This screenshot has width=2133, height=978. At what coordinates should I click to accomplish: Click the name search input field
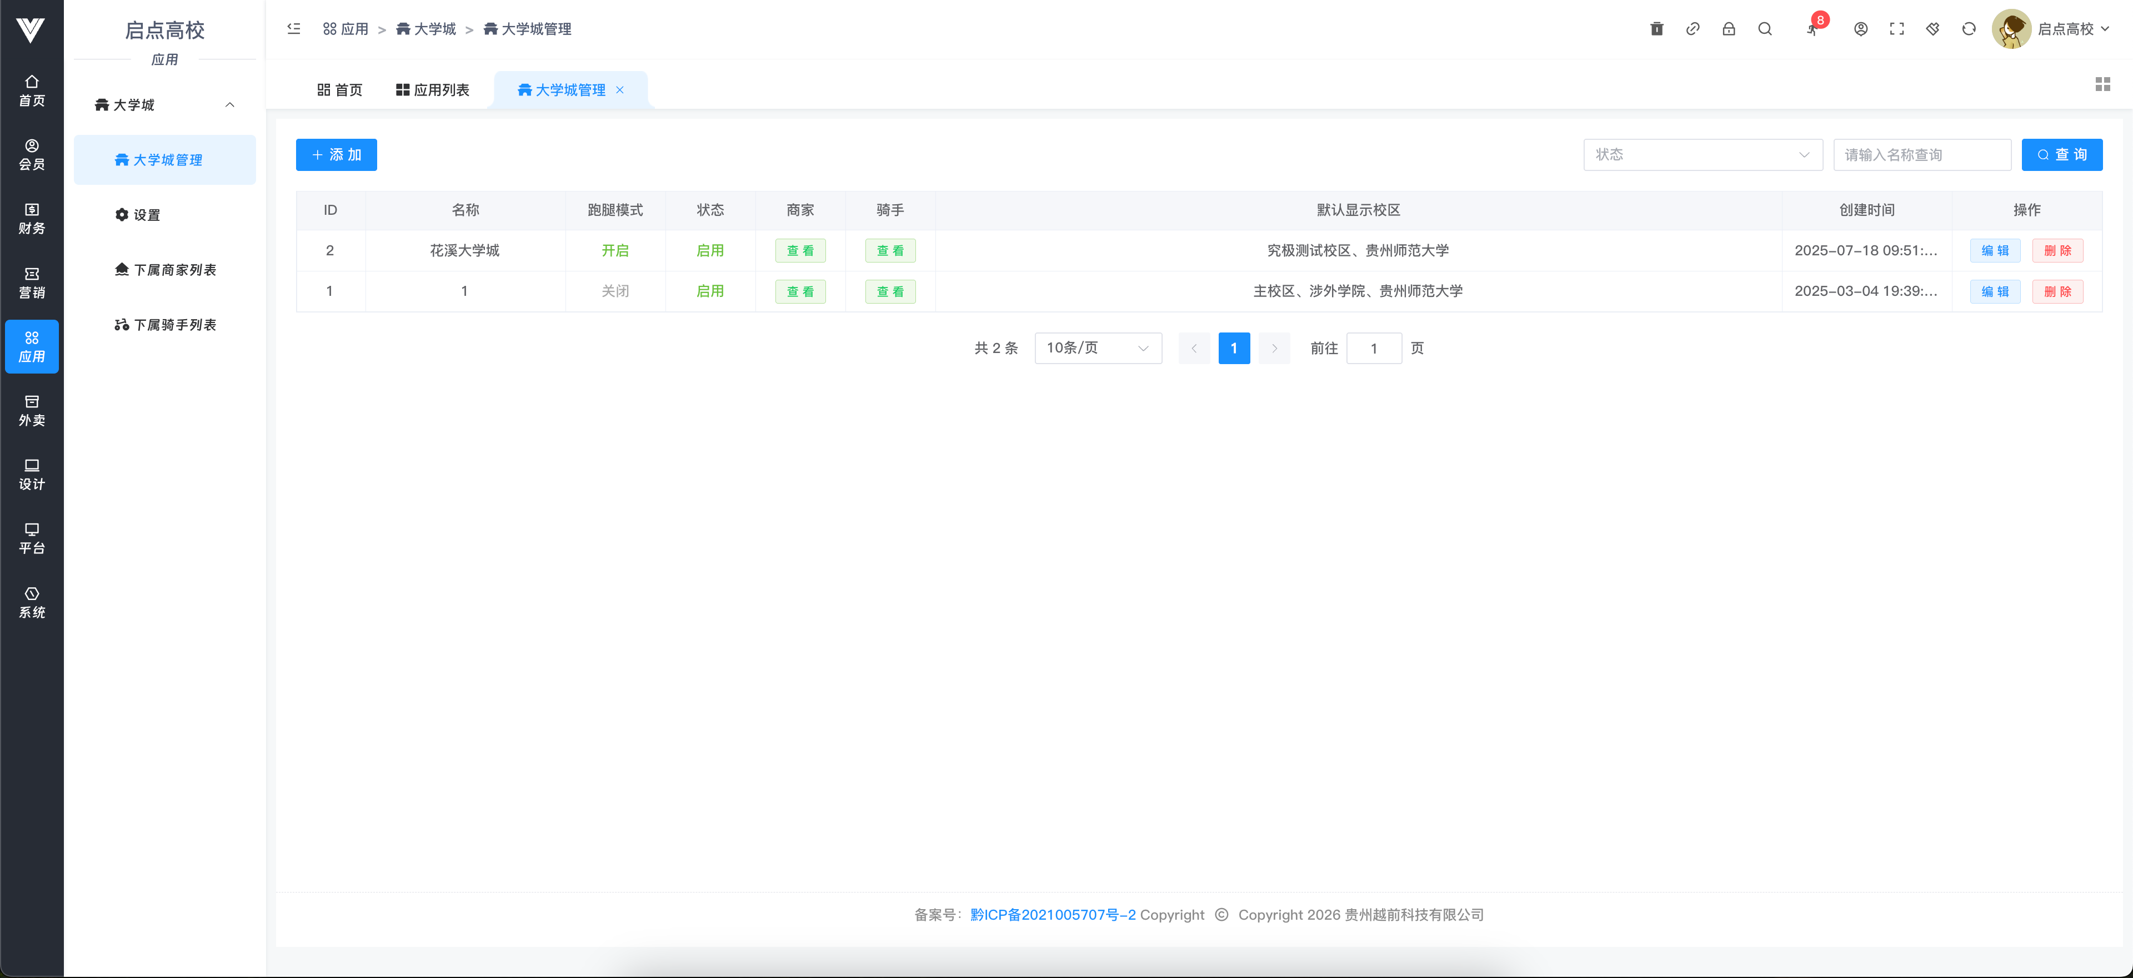[x=1922, y=155]
